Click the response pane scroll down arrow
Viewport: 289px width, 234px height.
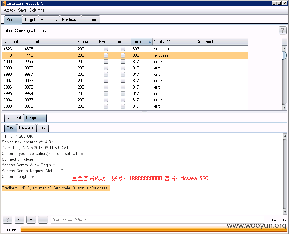285,212
